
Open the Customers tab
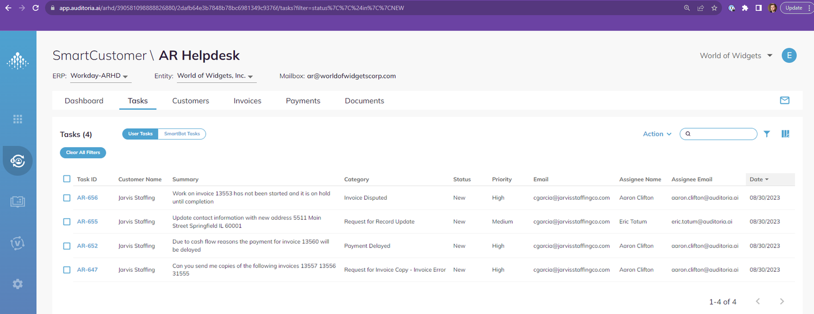tap(190, 101)
